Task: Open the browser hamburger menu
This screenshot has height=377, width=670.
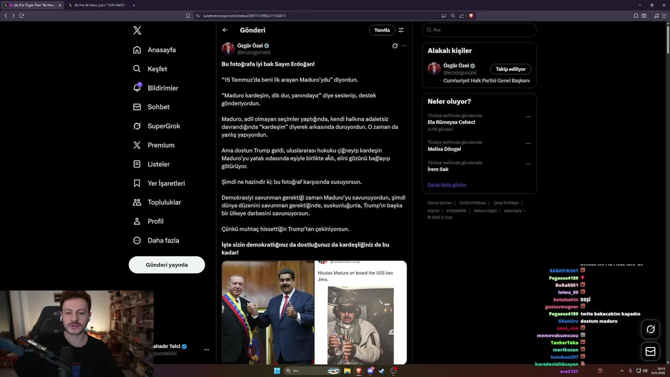Action: [x=664, y=16]
